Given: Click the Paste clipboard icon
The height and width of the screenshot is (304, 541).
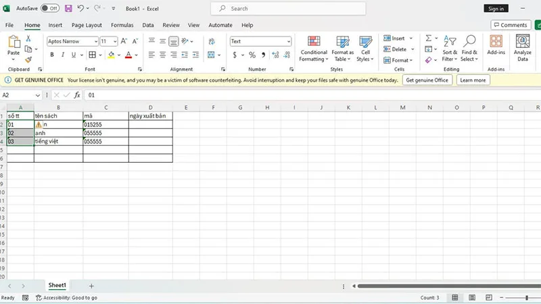Looking at the screenshot, I should click(14, 42).
